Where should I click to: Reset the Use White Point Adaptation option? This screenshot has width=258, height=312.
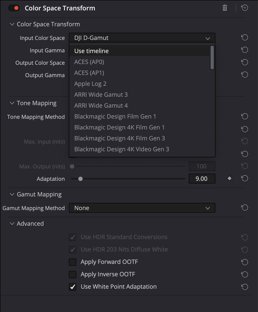pos(245,287)
